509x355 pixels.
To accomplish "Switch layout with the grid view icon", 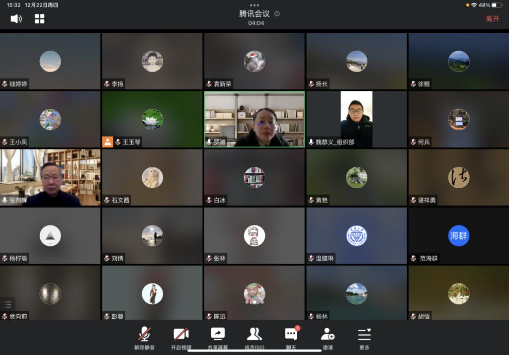I will (x=40, y=19).
